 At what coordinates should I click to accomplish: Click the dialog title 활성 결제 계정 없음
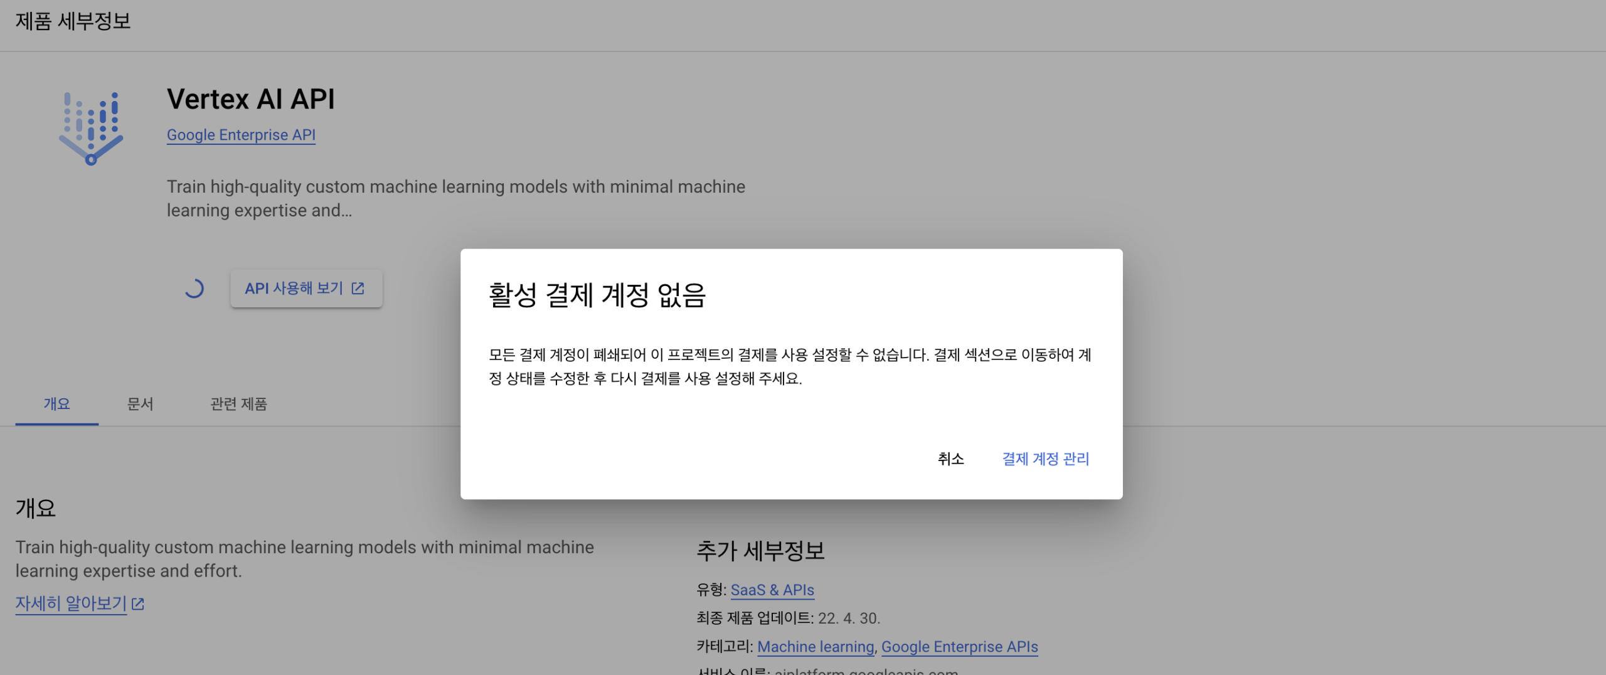[597, 295]
